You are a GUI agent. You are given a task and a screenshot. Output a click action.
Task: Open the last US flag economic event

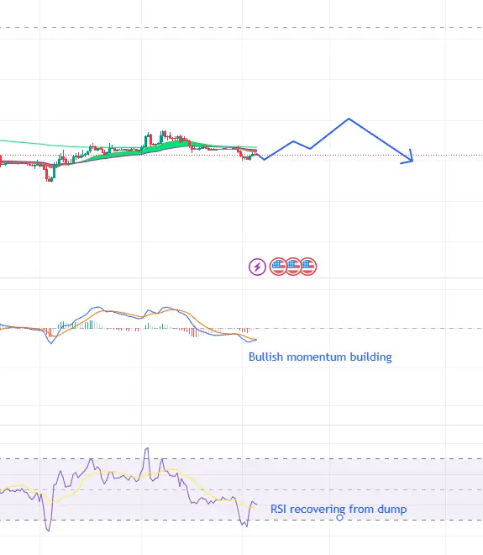pos(308,267)
